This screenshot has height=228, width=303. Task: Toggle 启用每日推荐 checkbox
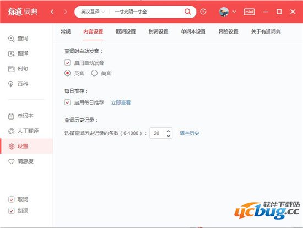tap(67, 102)
